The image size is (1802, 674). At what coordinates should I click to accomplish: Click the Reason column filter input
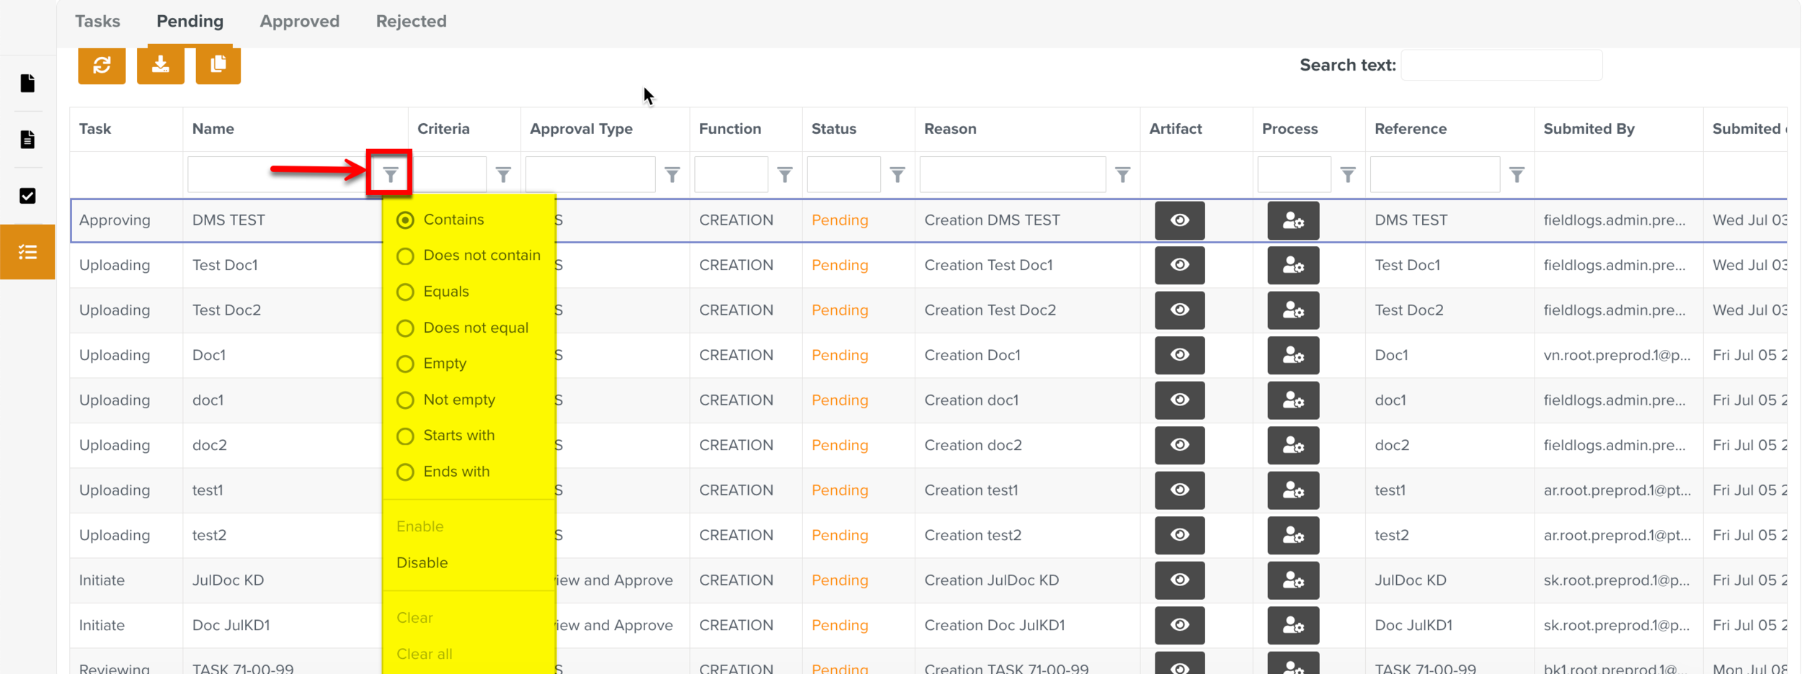[1012, 174]
